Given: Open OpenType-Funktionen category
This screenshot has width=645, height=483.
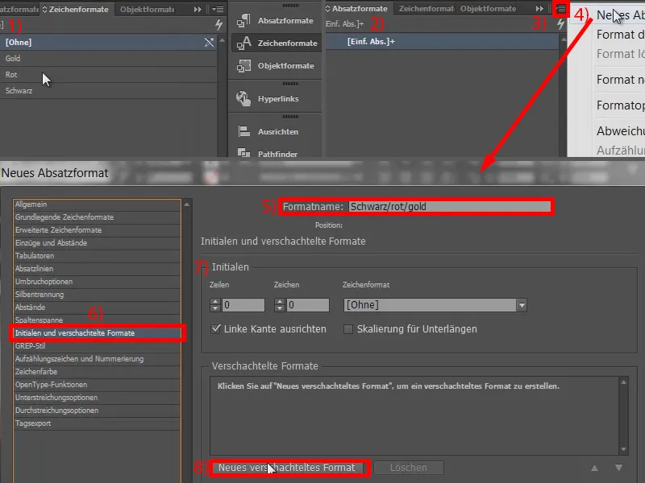Looking at the screenshot, I should click(97, 385).
